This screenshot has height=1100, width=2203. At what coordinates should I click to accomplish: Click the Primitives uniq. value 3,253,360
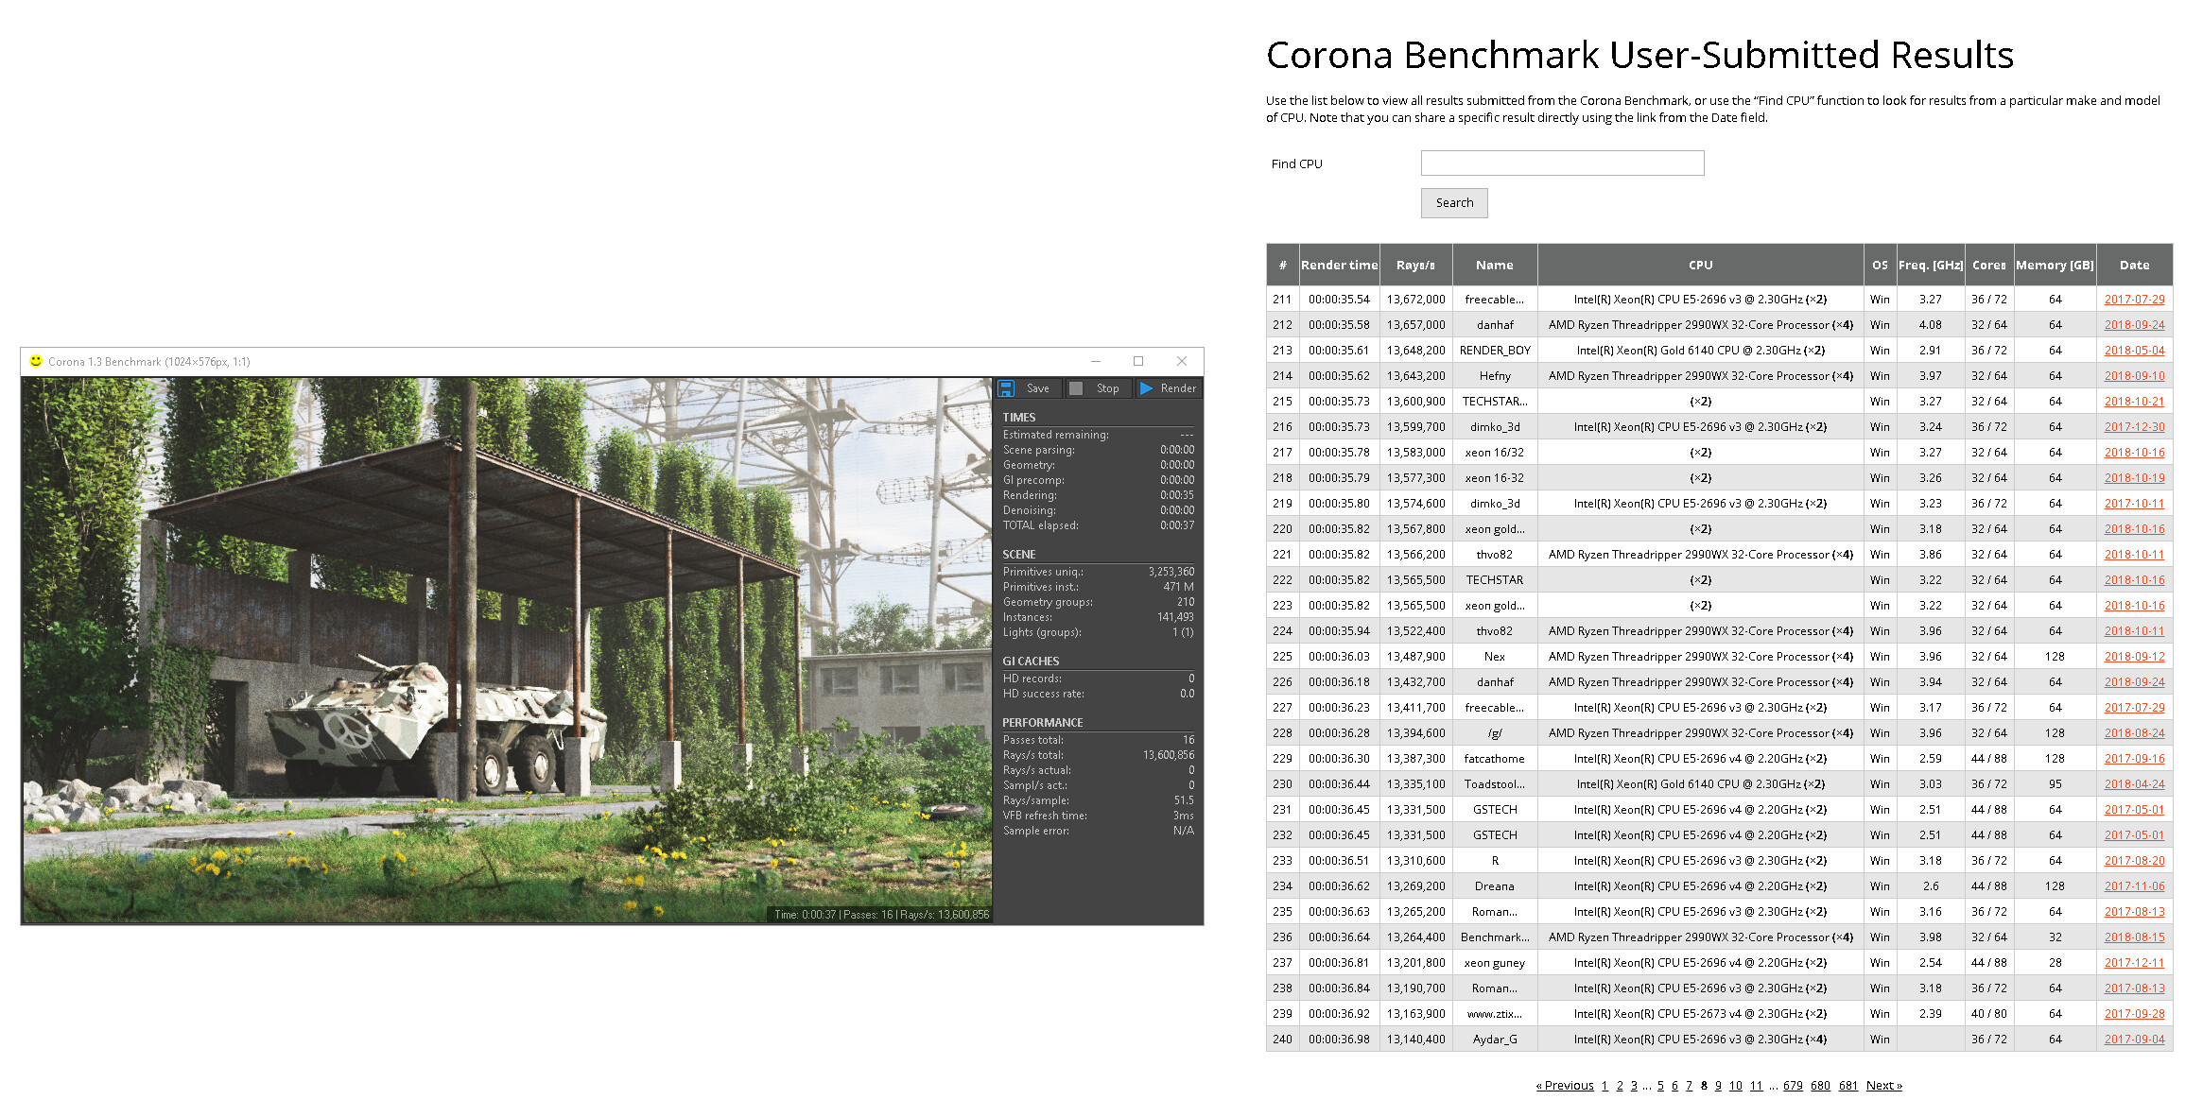(1171, 572)
